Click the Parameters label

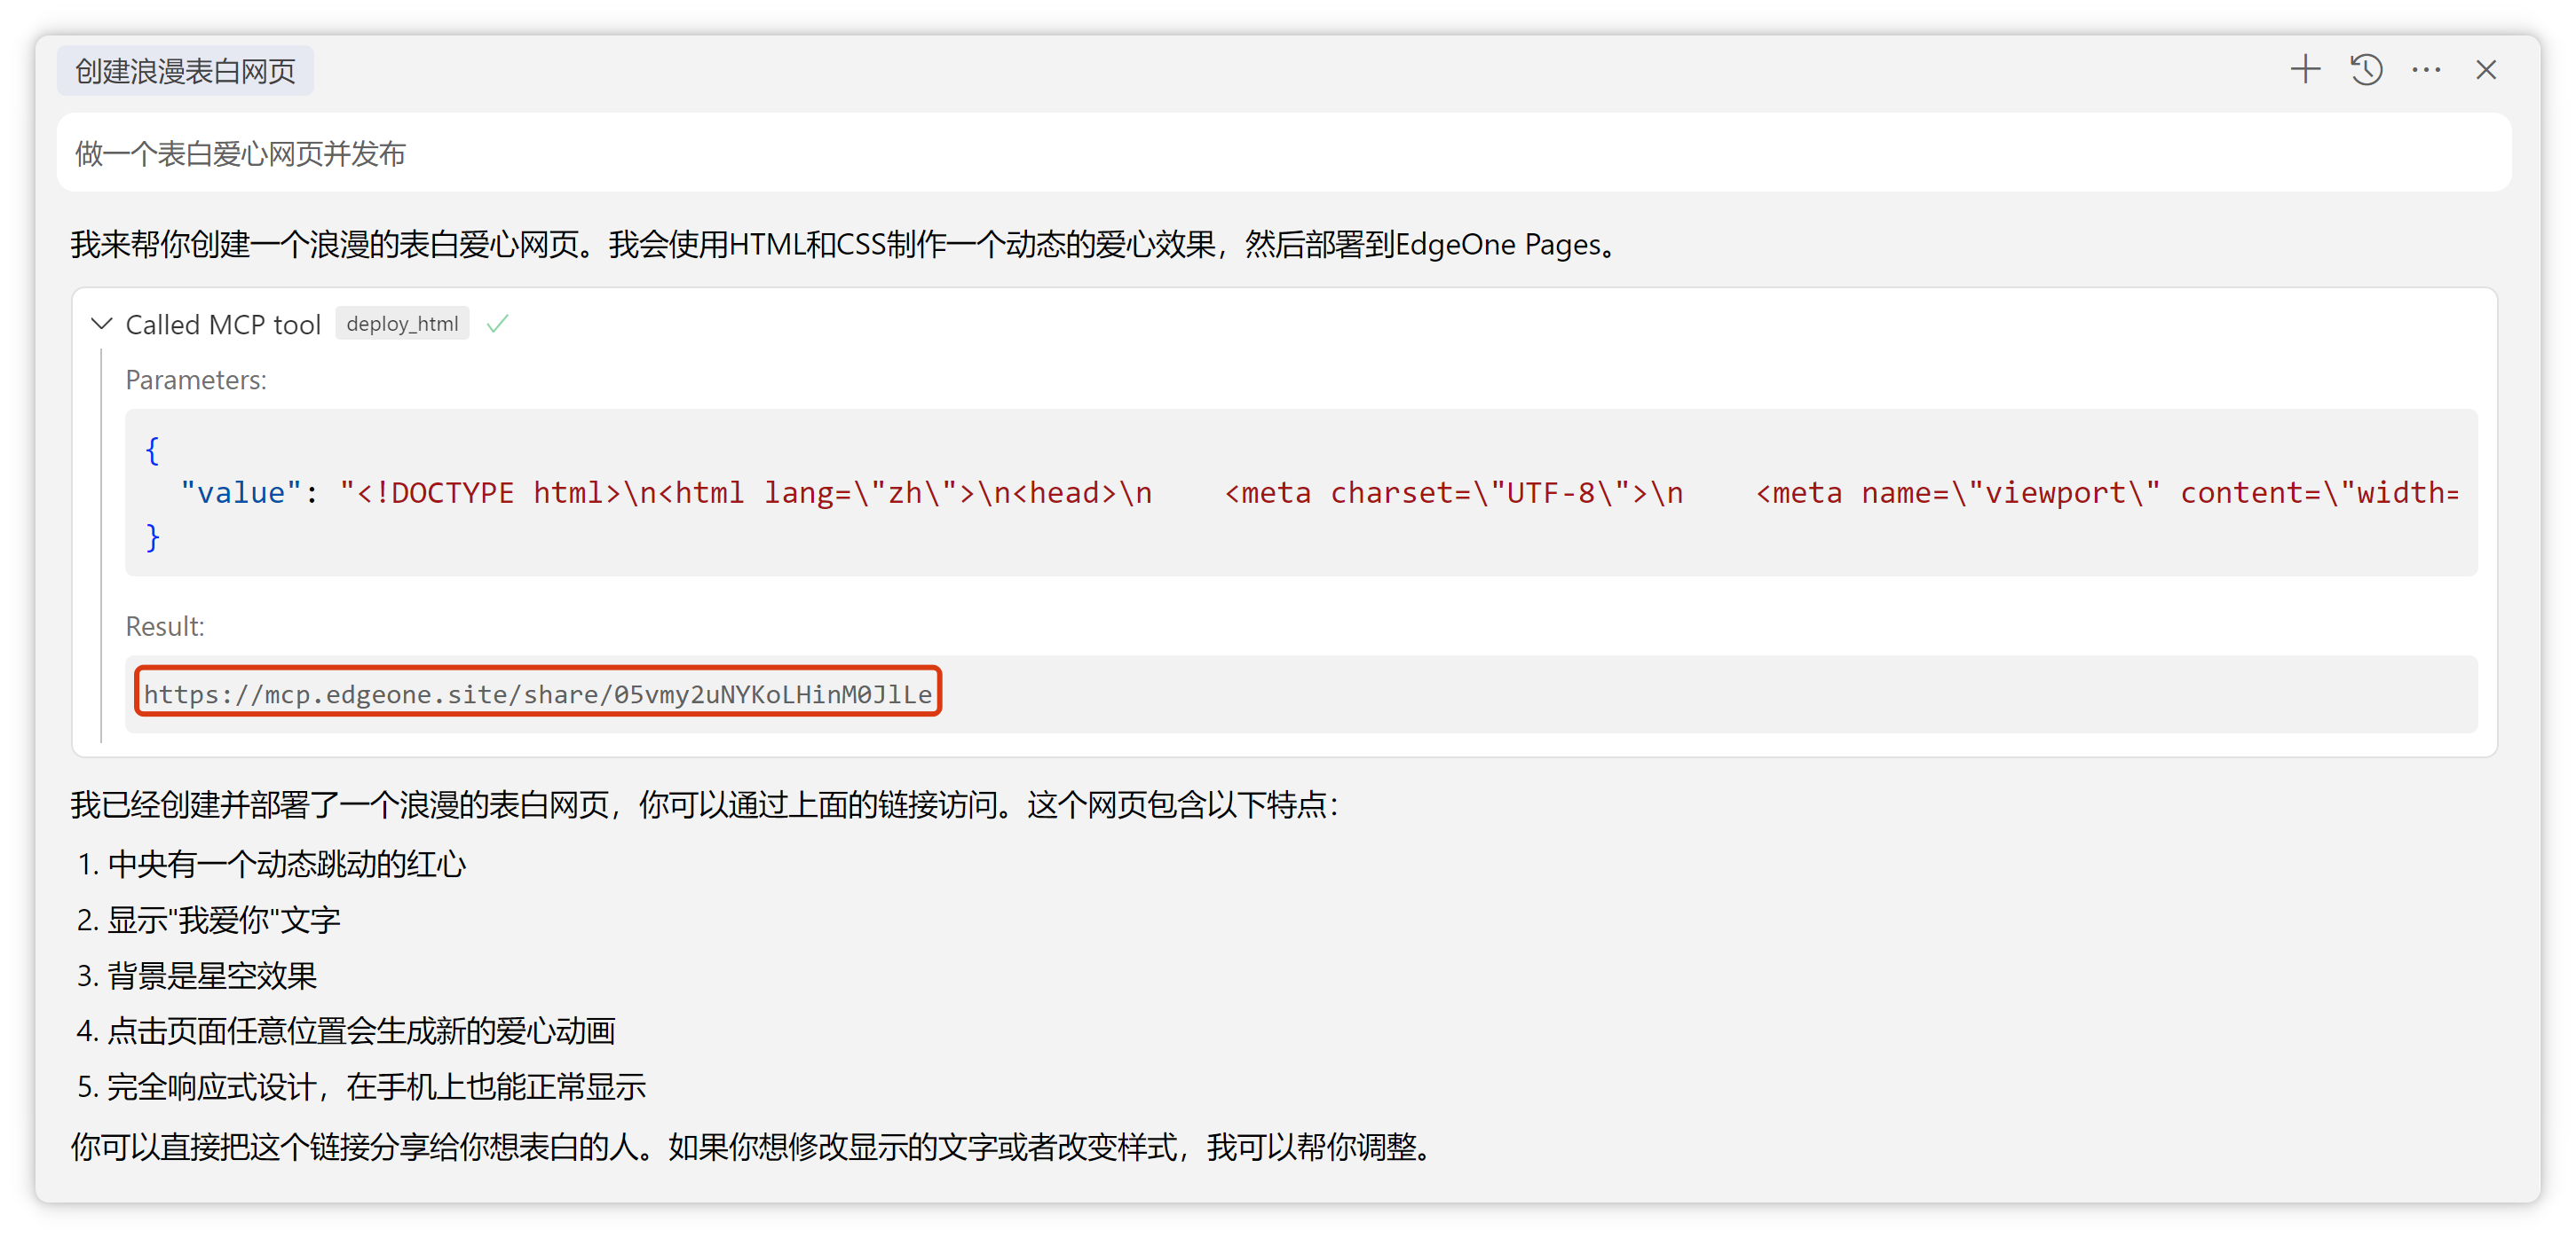(196, 380)
